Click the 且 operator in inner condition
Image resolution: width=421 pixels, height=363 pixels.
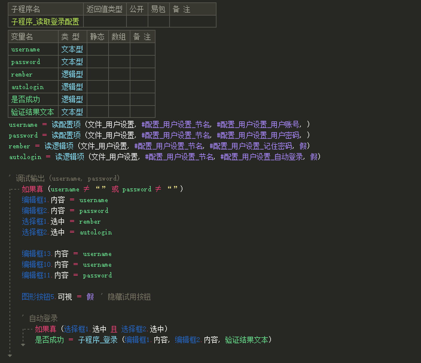(x=114, y=329)
